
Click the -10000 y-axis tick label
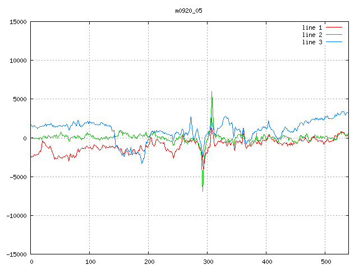[x=16, y=215]
